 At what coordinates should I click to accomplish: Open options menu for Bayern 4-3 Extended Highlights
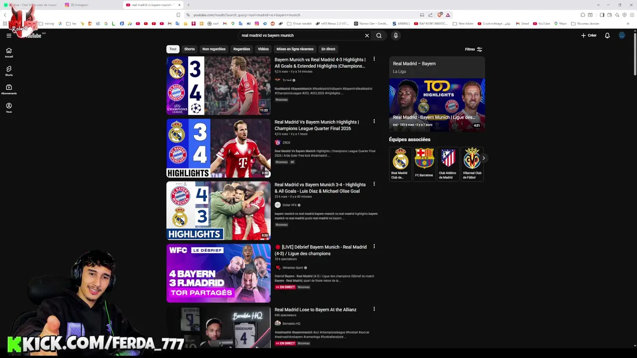coord(374,59)
